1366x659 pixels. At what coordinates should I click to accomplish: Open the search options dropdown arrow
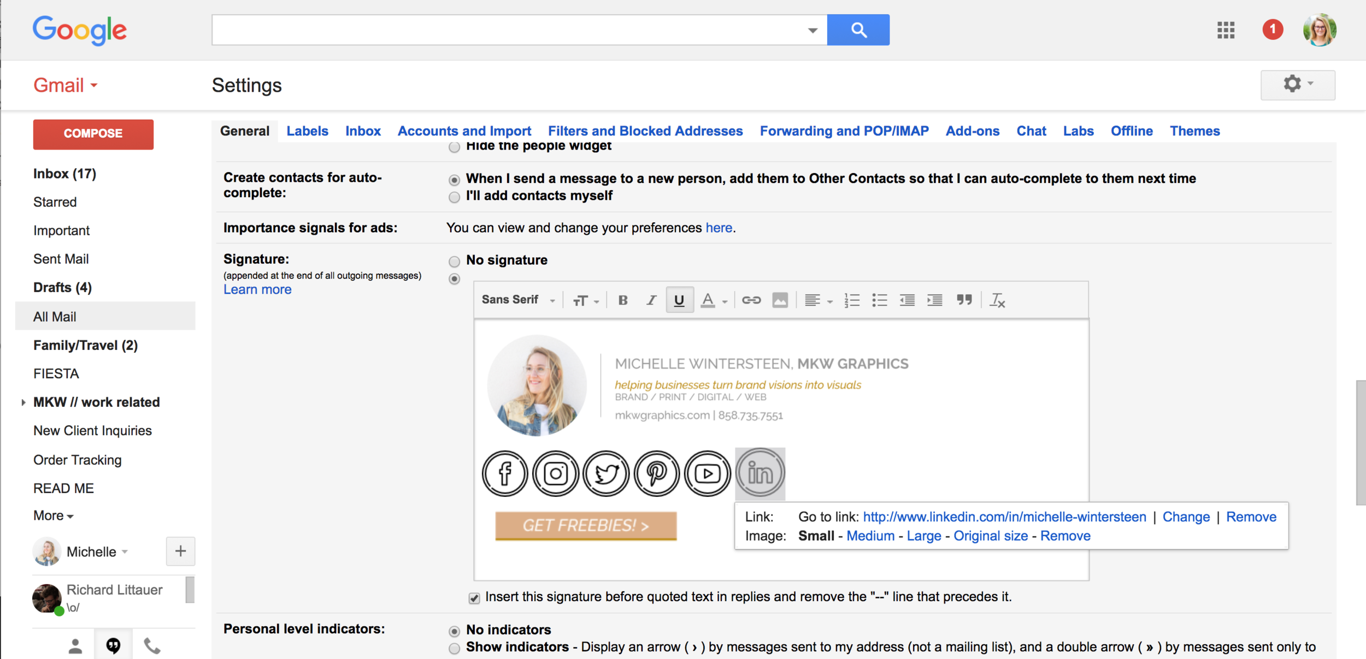click(x=812, y=31)
